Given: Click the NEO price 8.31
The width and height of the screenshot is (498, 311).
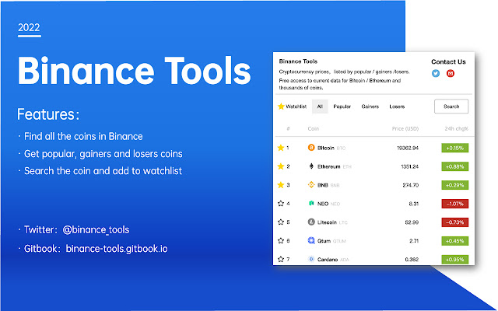Looking at the screenshot, I should click(x=413, y=204).
